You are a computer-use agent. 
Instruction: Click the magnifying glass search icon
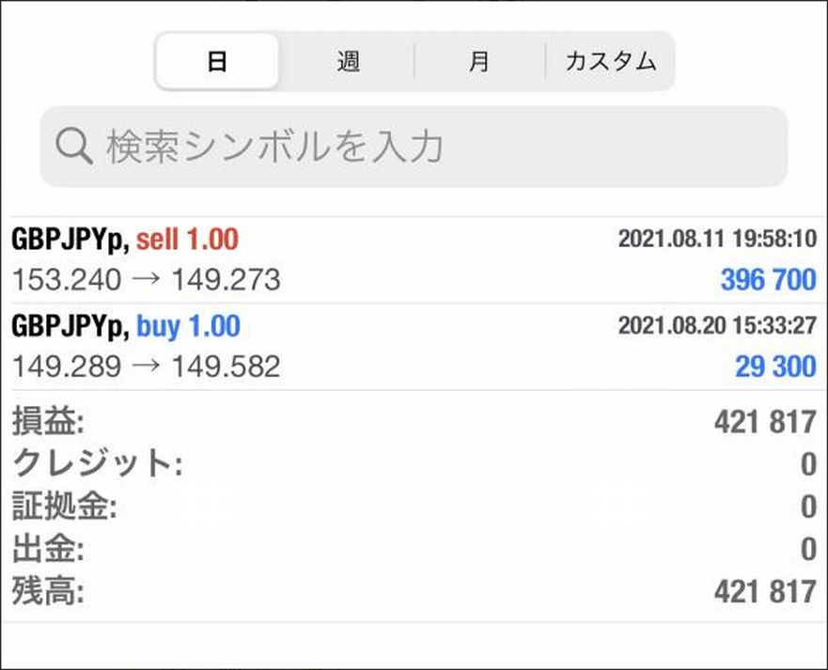pyautogui.click(x=72, y=146)
